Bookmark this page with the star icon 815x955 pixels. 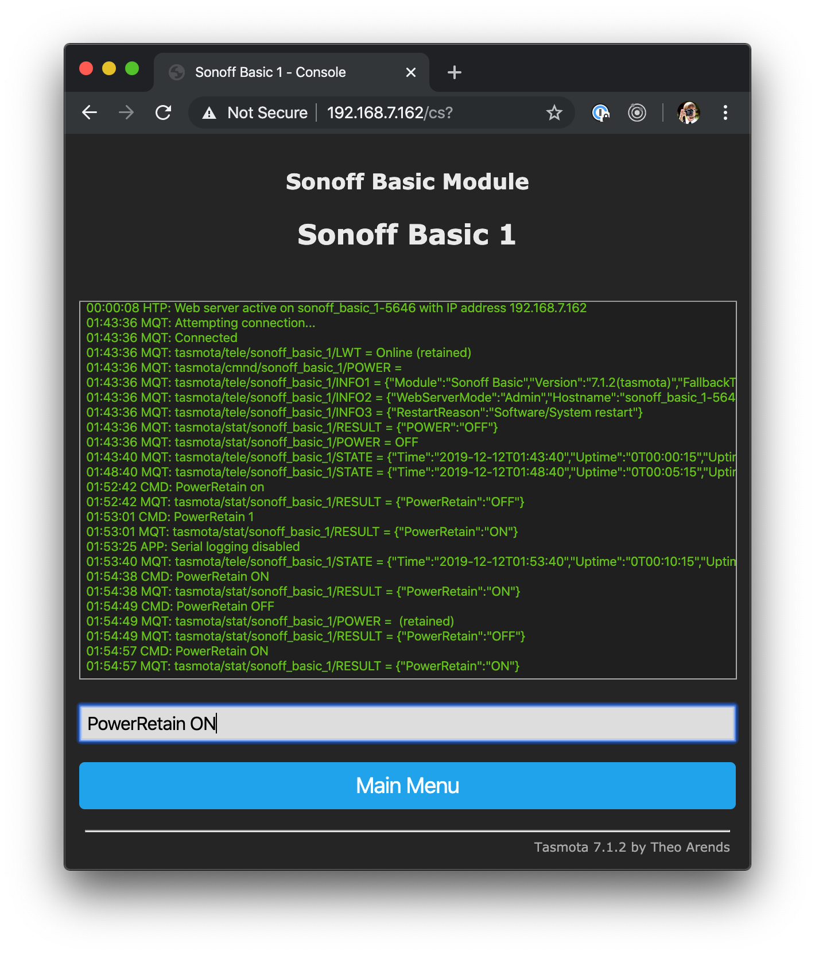554,112
